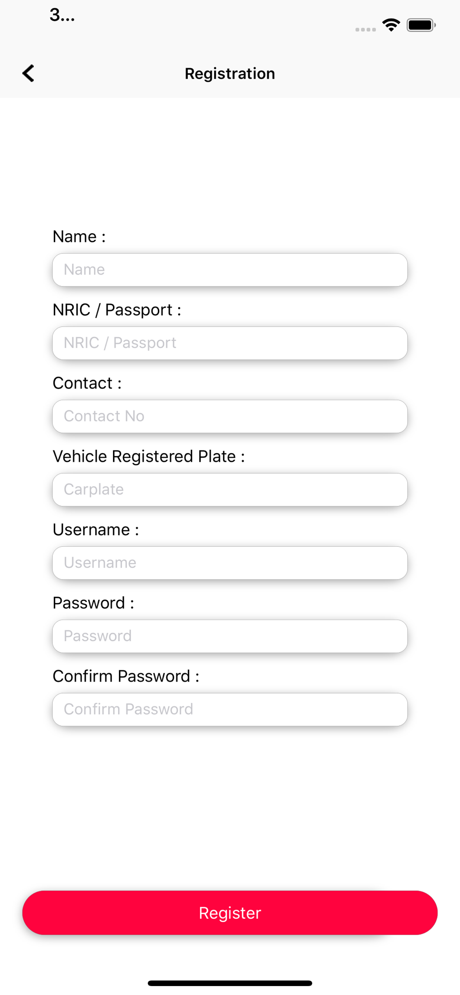Tap the battery status icon
Viewport: 460px width, 995px height.
click(421, 25)
